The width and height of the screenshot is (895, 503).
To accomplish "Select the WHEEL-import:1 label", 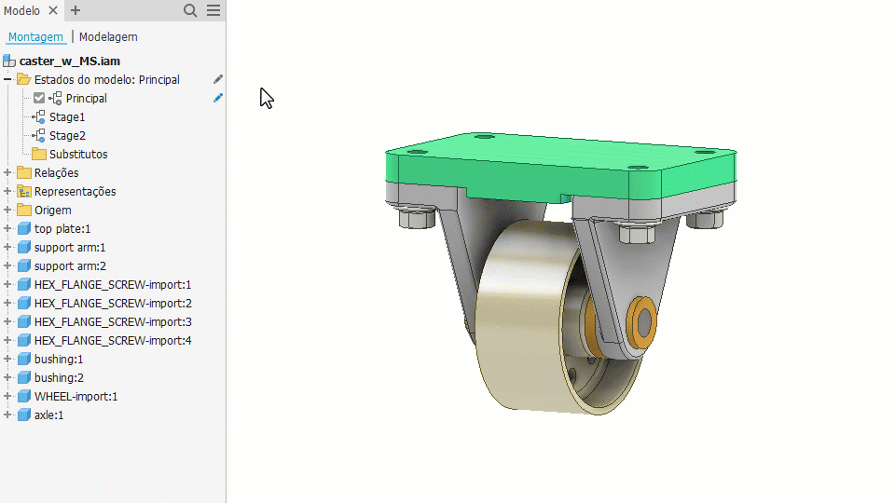I will pos(76,397).
